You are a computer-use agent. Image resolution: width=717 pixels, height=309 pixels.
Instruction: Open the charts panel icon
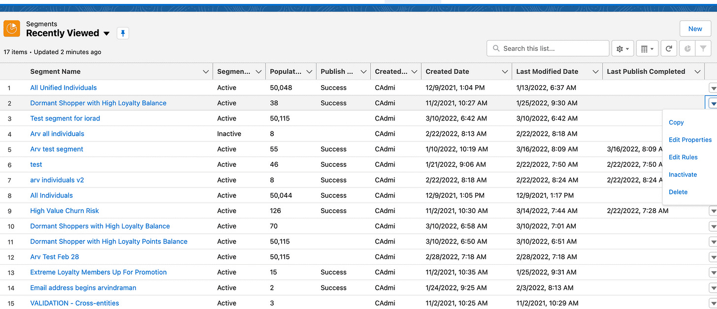687,48
